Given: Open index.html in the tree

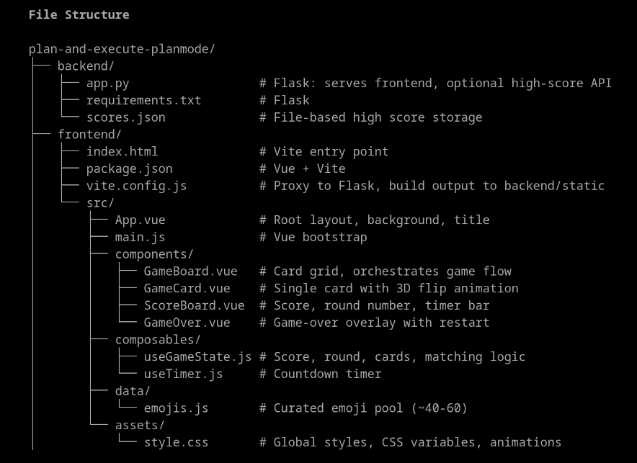Looking at the screenshot, I should 122,151.
